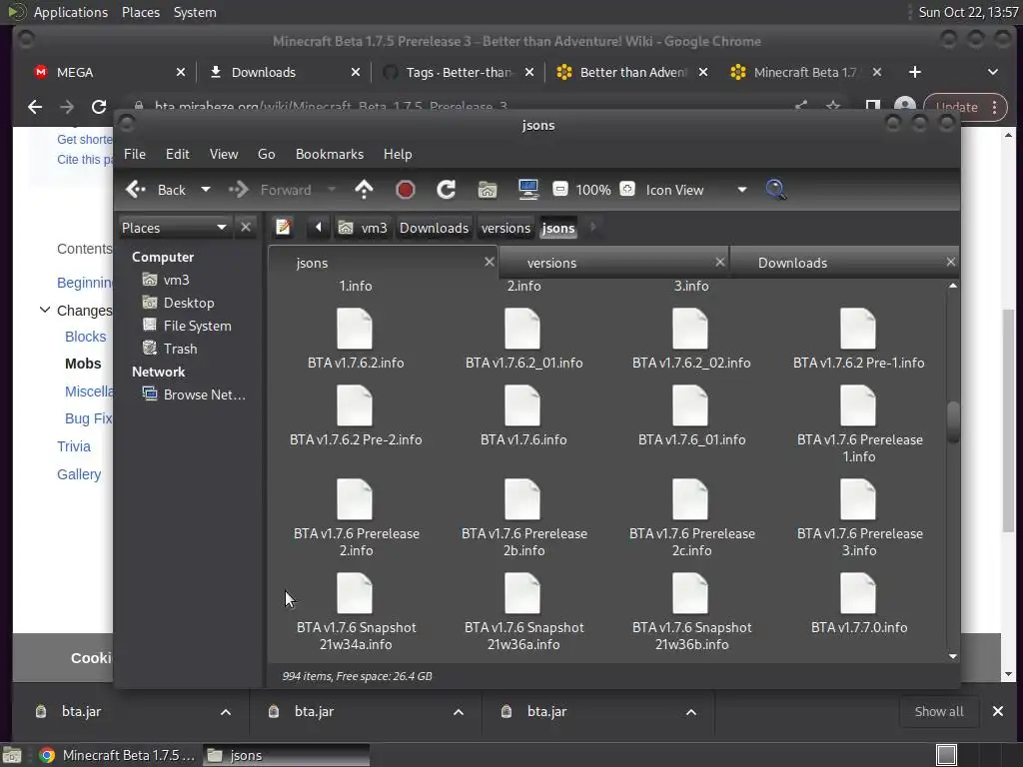Screen dimensions: 1023x767
Task: Select the BTA v1.7.7.0.info file icon
Action: [x=857, y=593]
